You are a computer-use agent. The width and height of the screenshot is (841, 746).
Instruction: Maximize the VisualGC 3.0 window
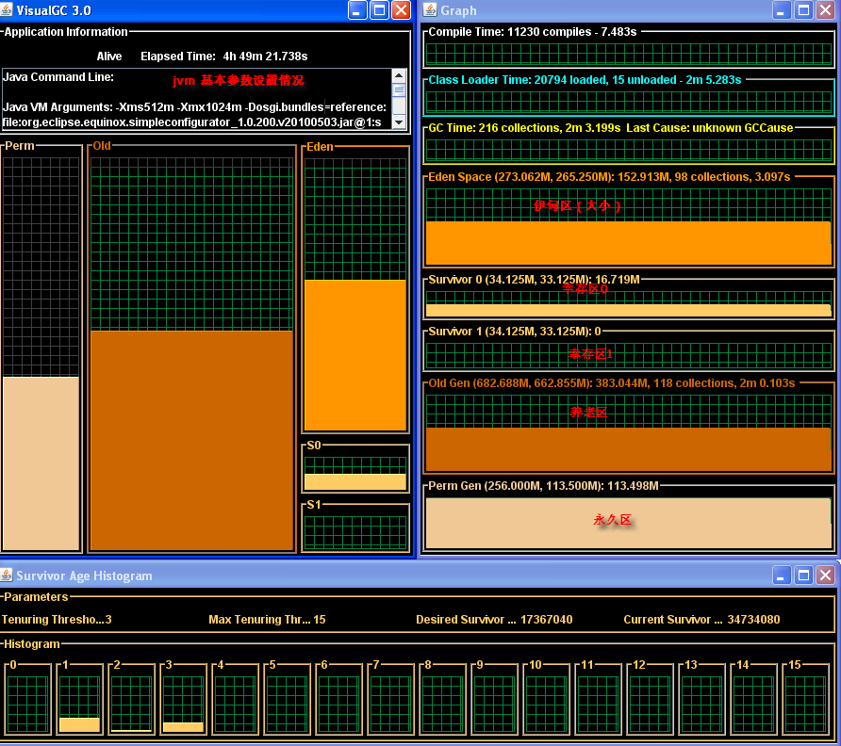point(379,10)
